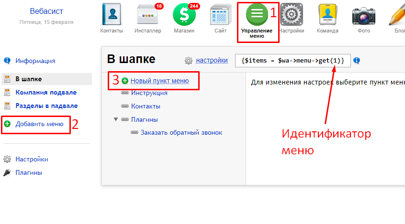Collapse the Плагины tree node
This screenshot has height=224, width=405.
pos(116,119)
